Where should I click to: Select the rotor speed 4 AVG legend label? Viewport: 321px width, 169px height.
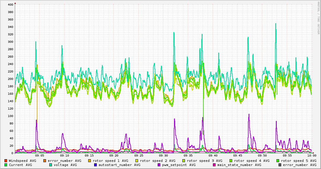coord(252,161)
